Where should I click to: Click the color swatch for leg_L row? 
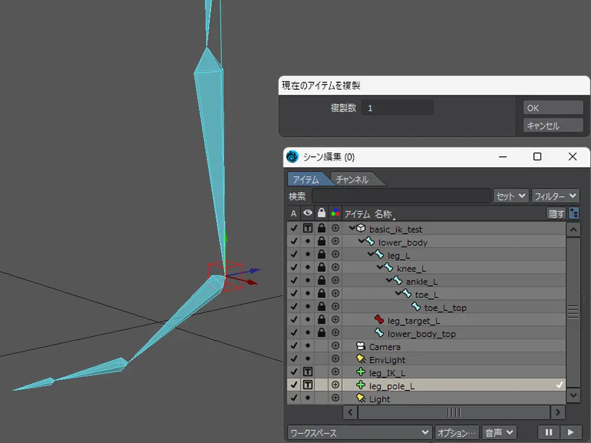click(x=336, y=255)
